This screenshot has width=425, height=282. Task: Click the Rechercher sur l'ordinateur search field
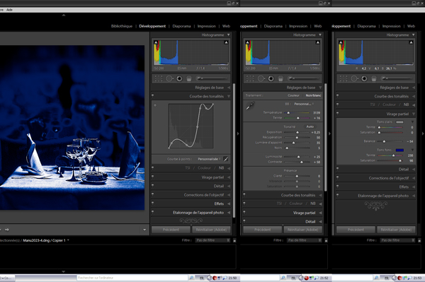click(132, 278)
